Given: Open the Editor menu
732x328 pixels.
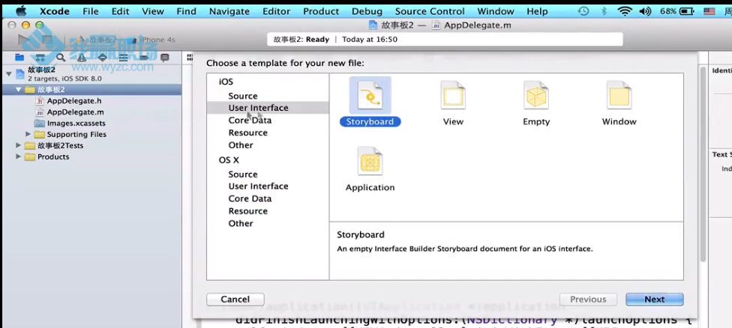Looking at the screenshot, I should [276, 11].
